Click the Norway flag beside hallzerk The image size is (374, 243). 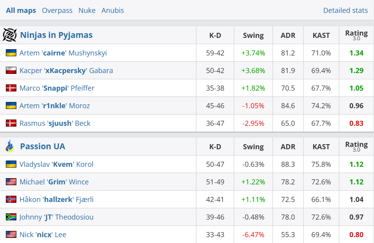11,199
